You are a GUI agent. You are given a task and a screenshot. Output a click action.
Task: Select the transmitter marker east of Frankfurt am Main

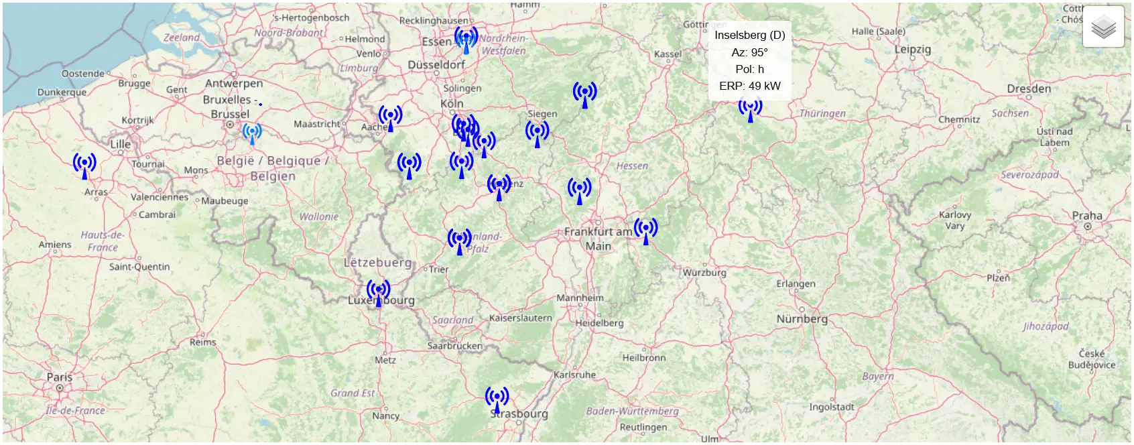tap(645, 231)
